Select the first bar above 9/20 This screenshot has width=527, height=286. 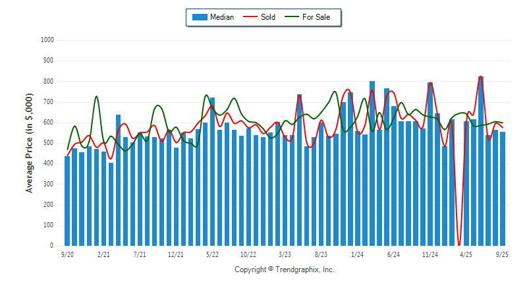click(67, 201)
